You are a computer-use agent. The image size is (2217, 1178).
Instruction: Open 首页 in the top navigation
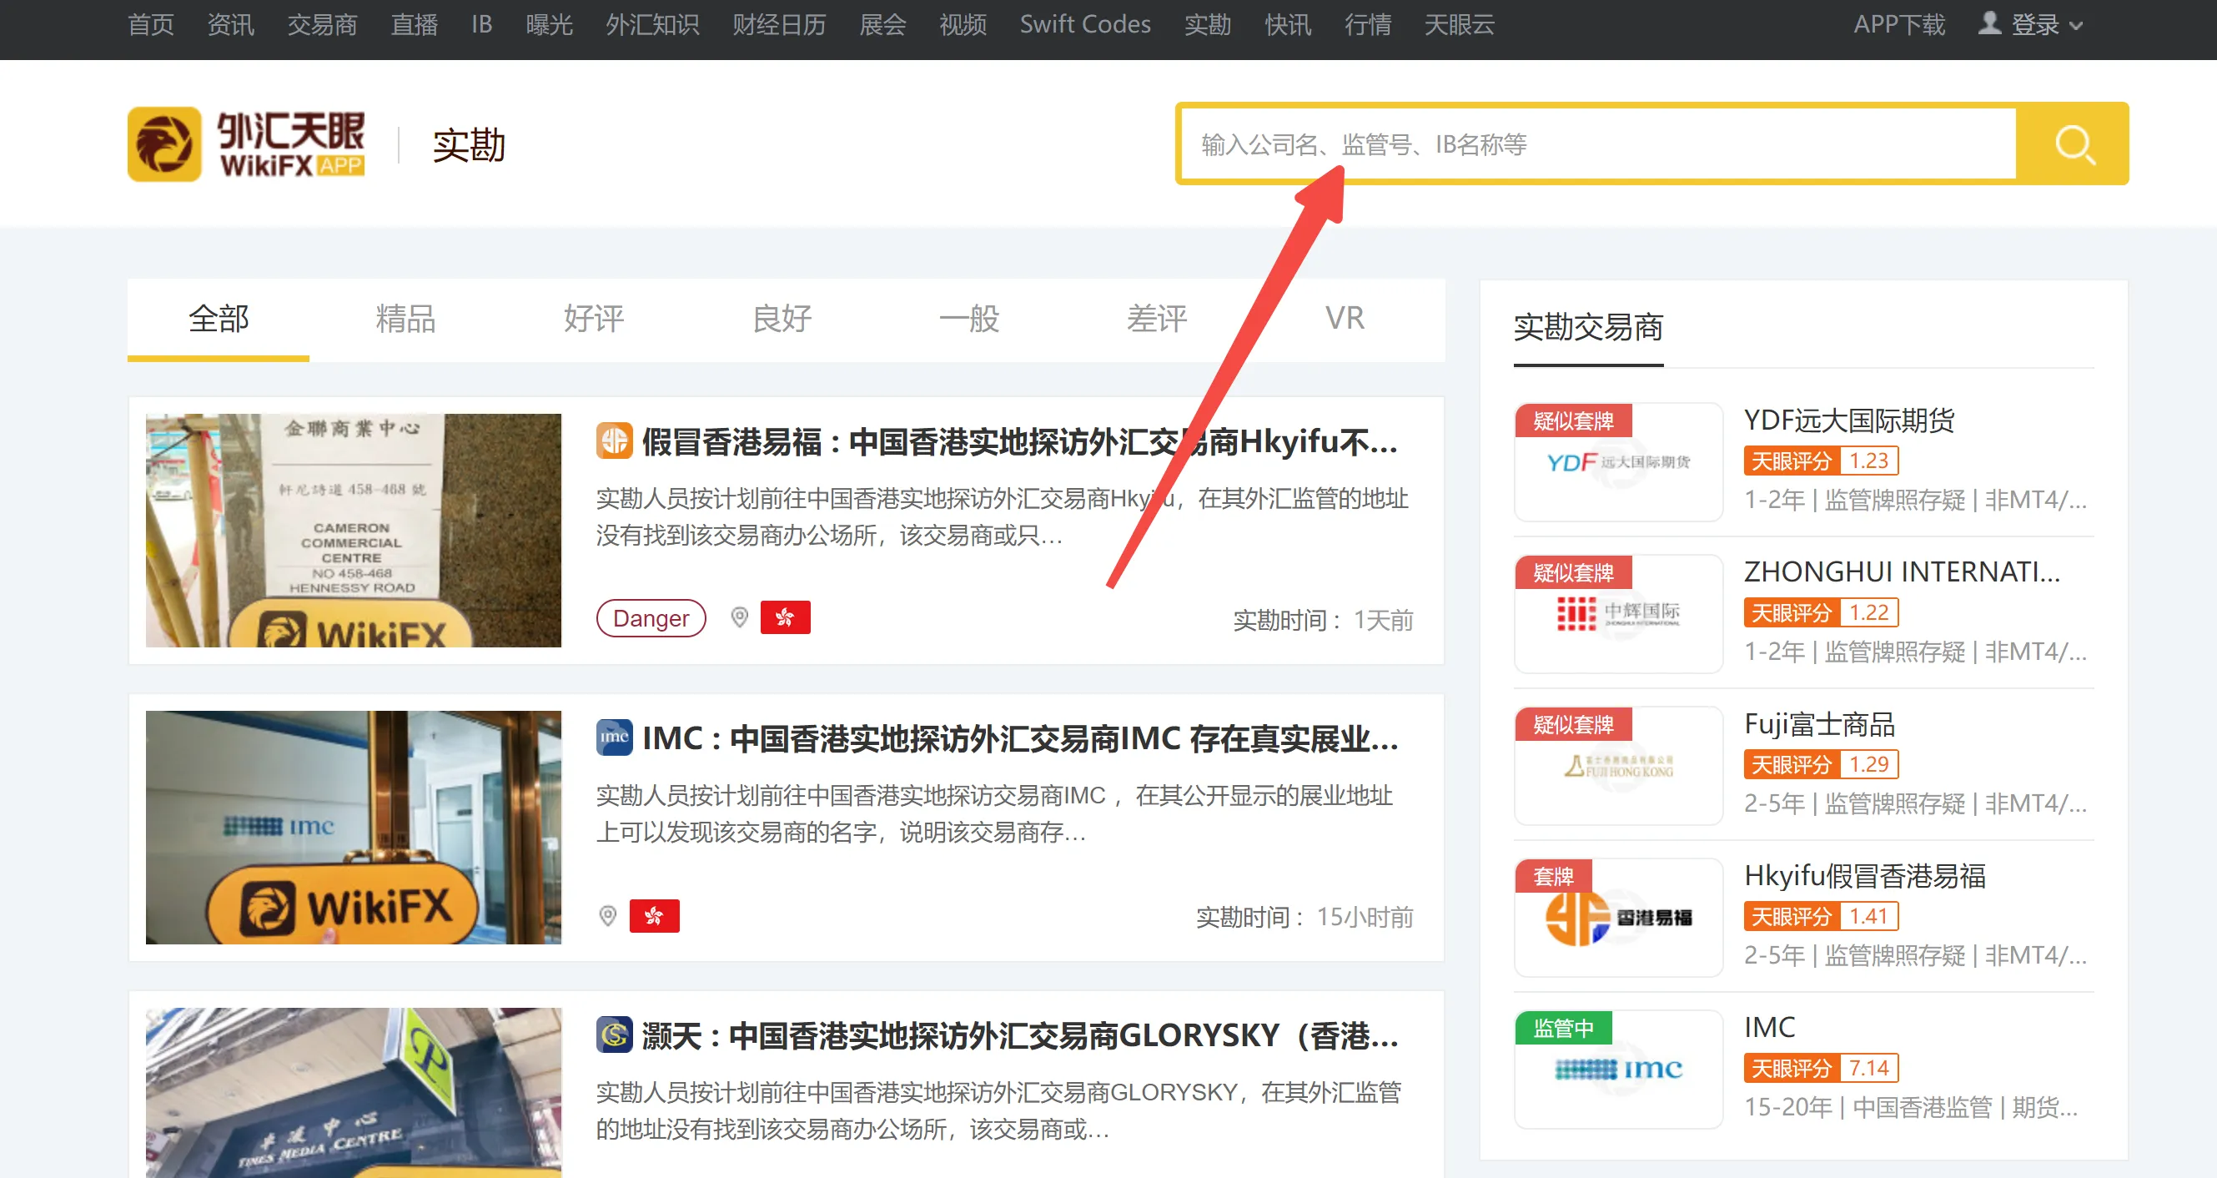pos(151,24)
